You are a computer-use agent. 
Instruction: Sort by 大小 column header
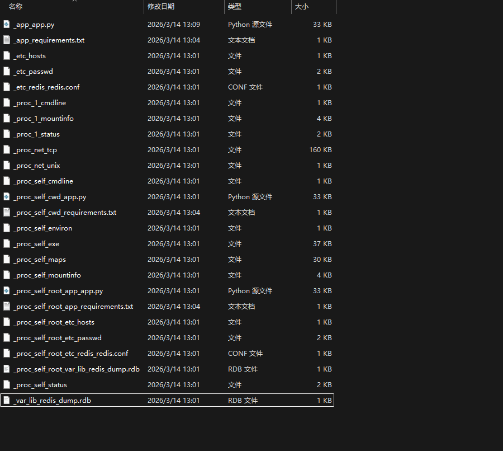302,7
